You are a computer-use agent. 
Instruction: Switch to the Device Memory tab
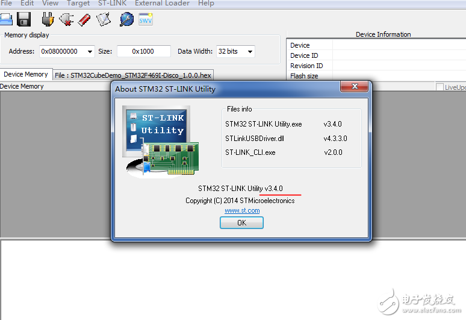(26, 74)
